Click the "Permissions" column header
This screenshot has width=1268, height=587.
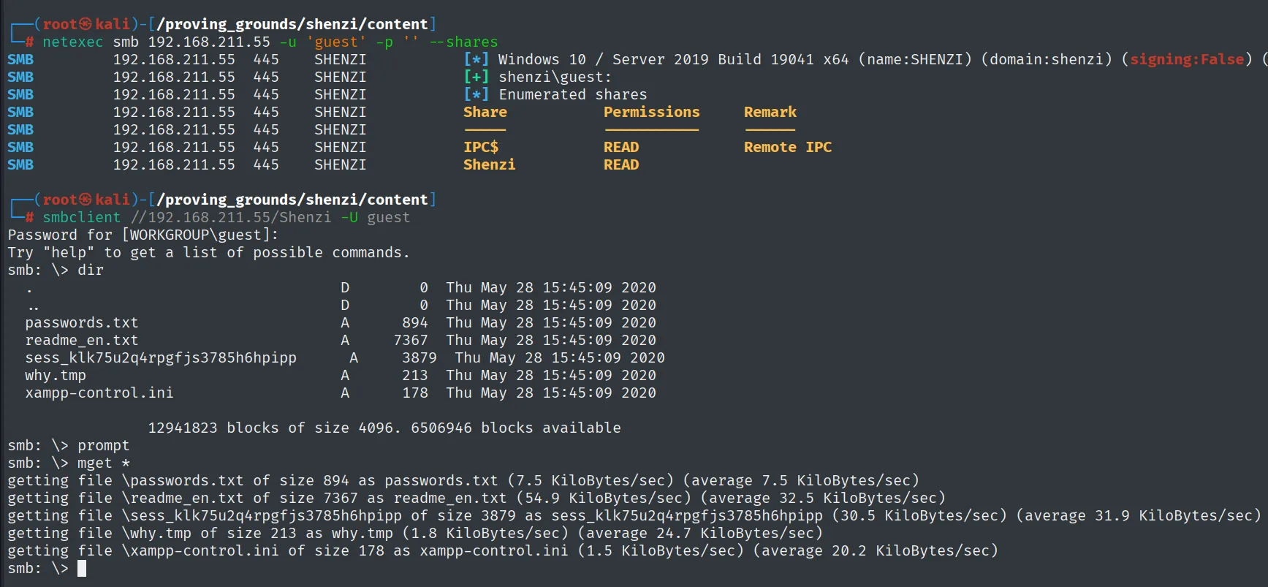pyautogui.click(x=652, y=113)
